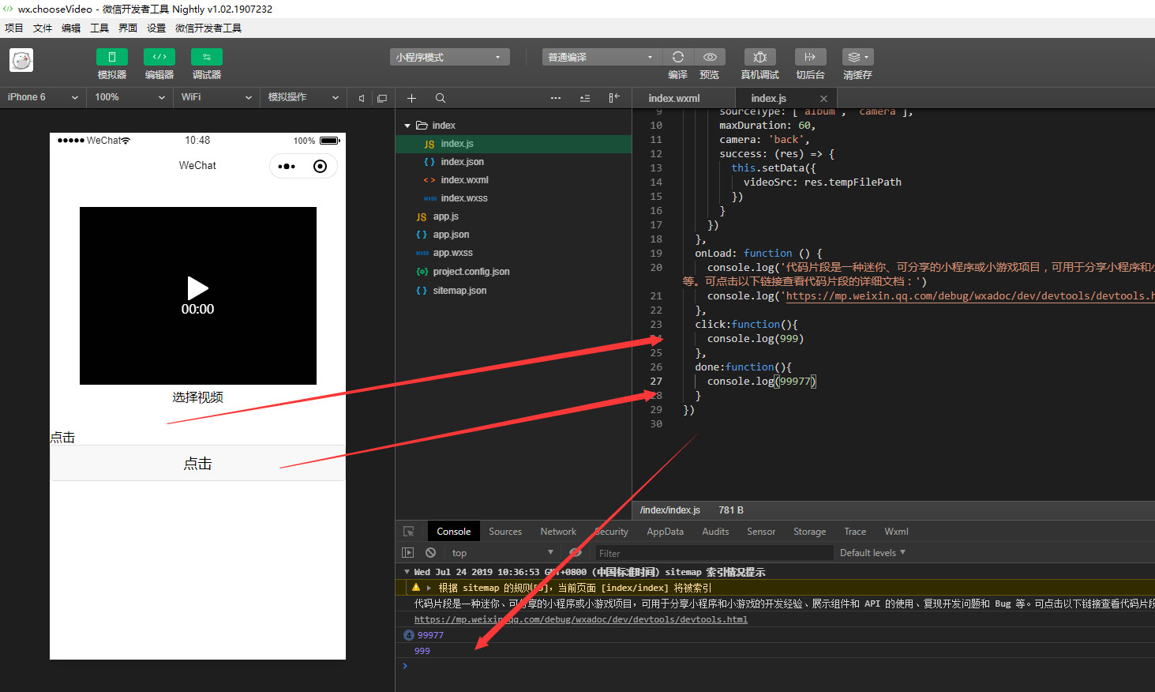Open index.js in the file tree

point(513,144)
